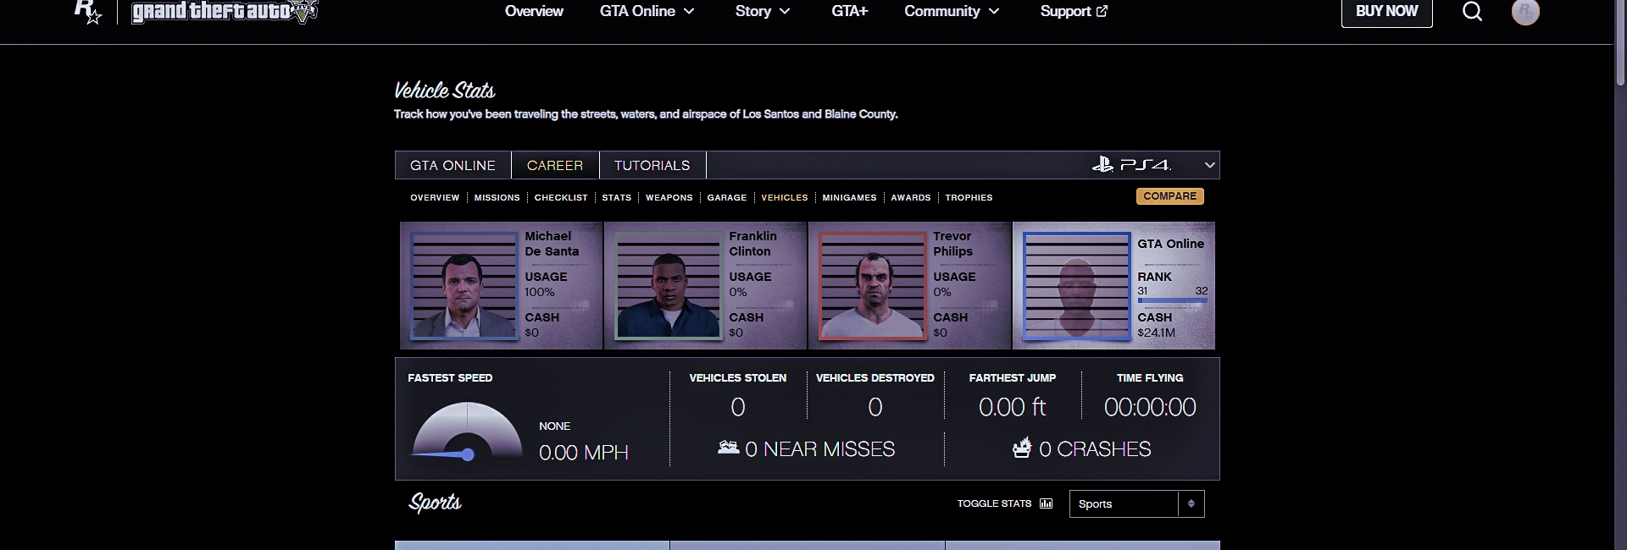Viewport: 1627px width, 550px height.
Task: Switch to the Tutorials tab
Action: [652, 165]
